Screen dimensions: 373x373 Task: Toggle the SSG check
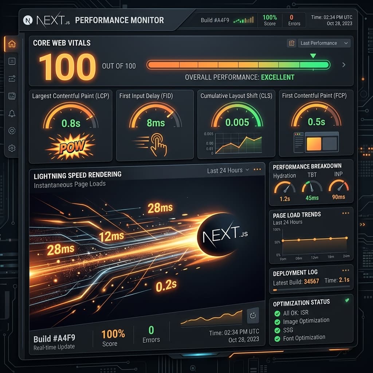(x=277, y=330)
